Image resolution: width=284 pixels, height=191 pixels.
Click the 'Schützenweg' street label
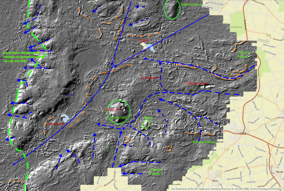270,53
